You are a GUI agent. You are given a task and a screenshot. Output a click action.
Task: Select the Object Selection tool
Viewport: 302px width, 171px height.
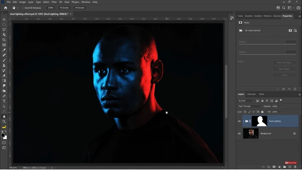(x=4, y=35)
